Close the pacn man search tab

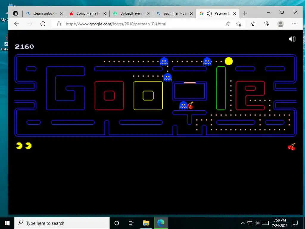coord(192,14)
